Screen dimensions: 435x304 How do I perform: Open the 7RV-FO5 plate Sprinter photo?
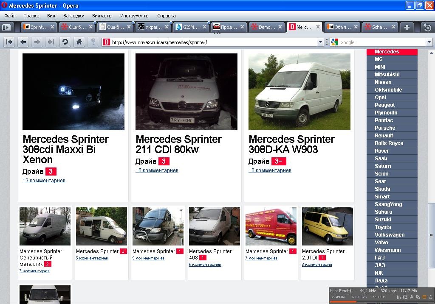tap(186, 91)
